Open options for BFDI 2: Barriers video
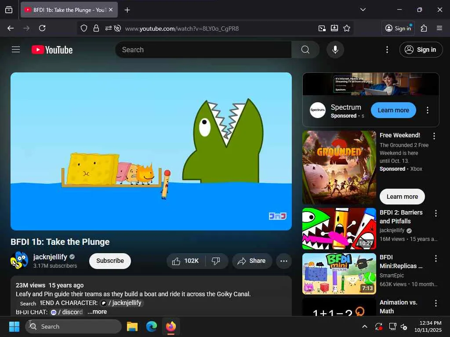Image resolution: width=450 pixels, height=337 pixels. point(435,213)
